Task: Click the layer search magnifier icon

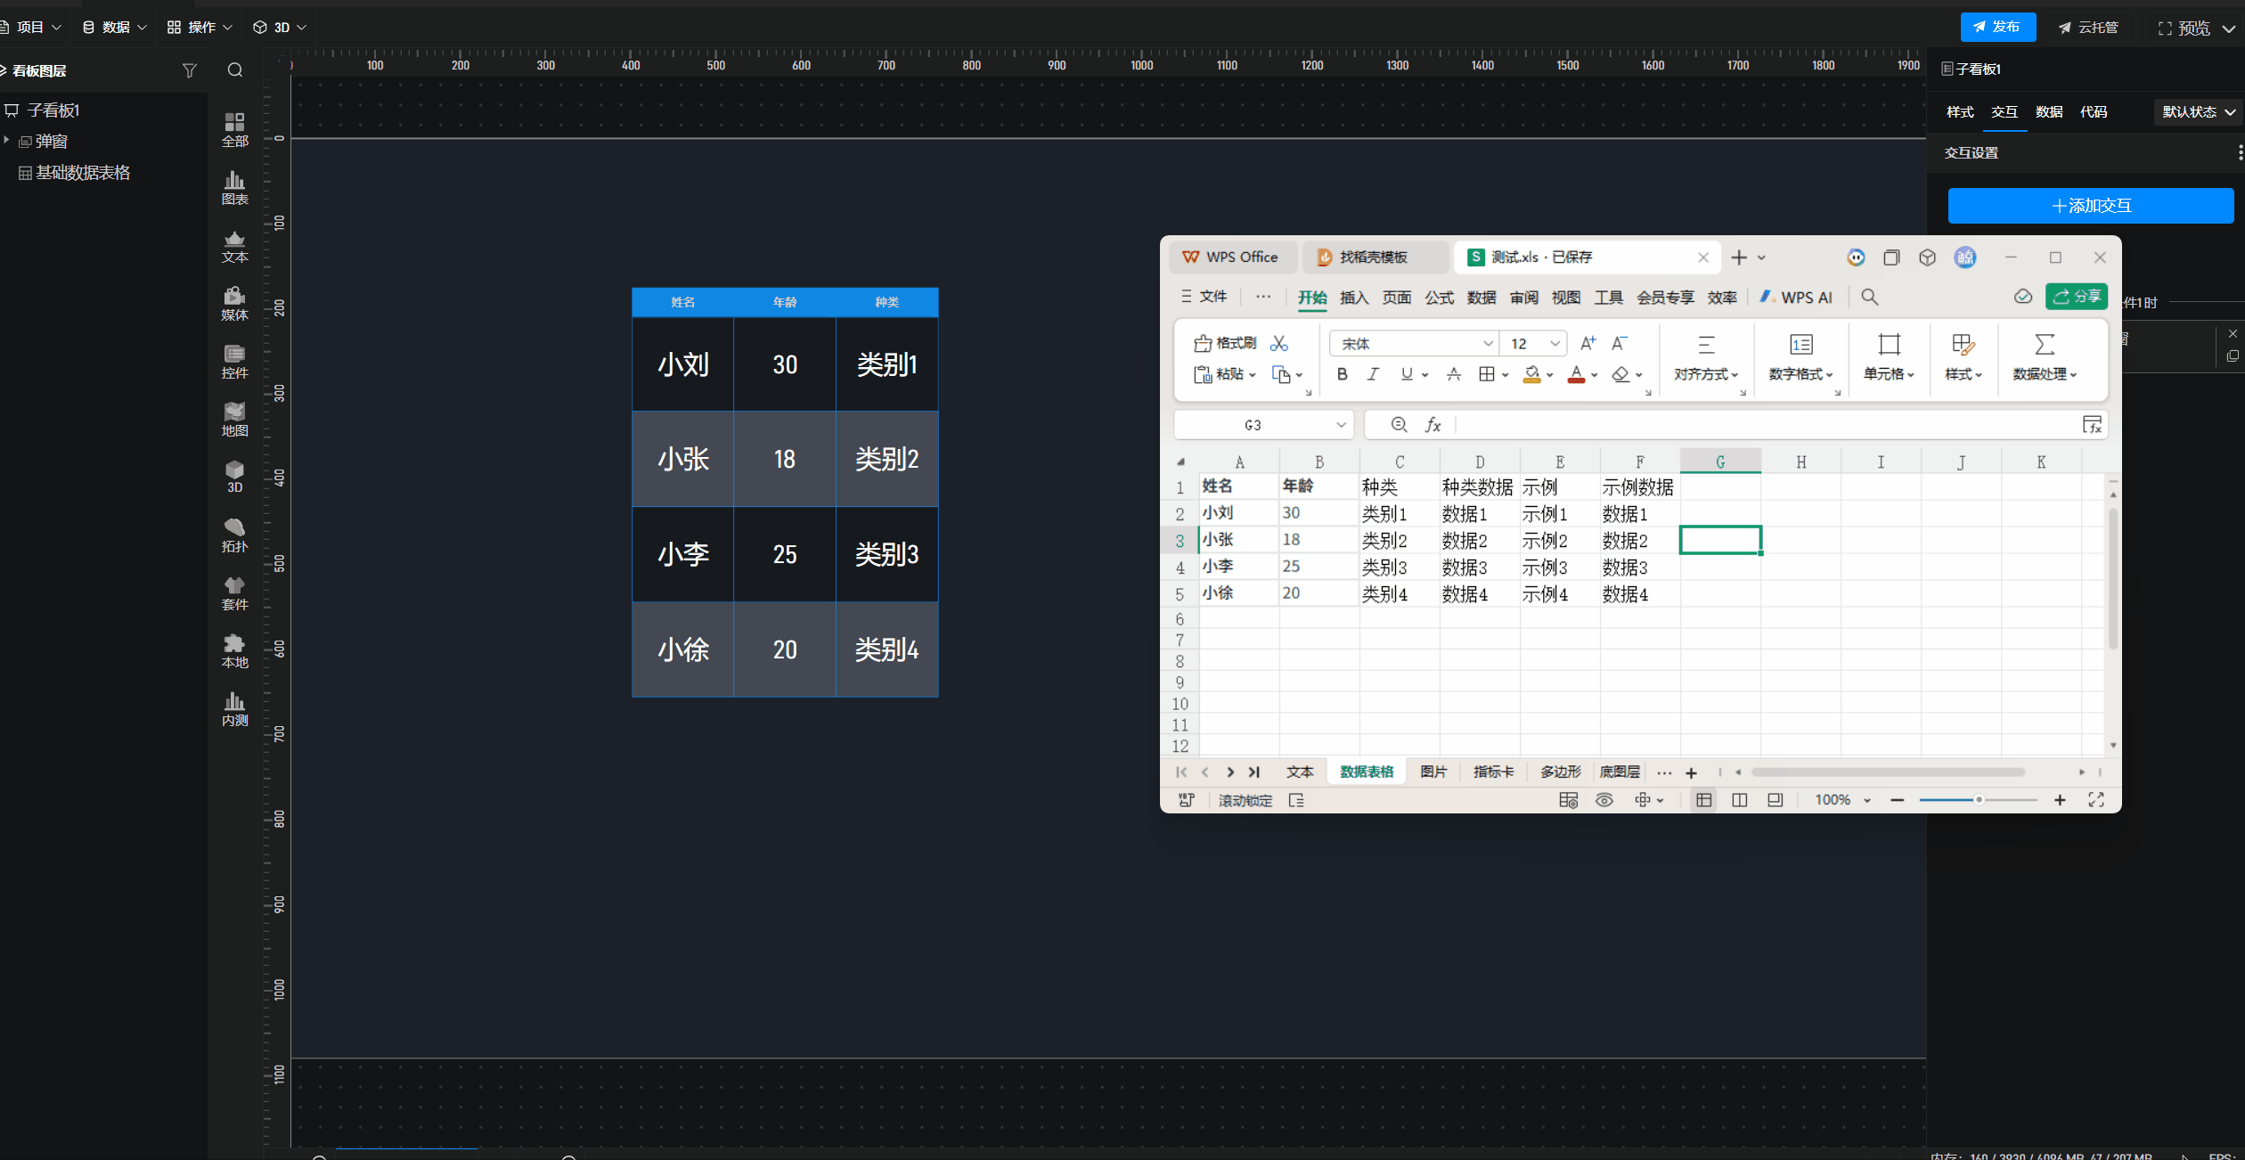Action: 235,70
